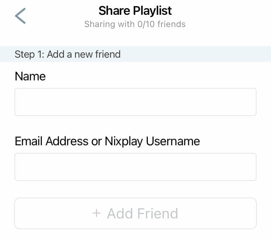The width and height of the screenshot is (271, 239).
Task: Place cursor in the friend's name box
Action: pyautogui.click(x=135, y=102)
